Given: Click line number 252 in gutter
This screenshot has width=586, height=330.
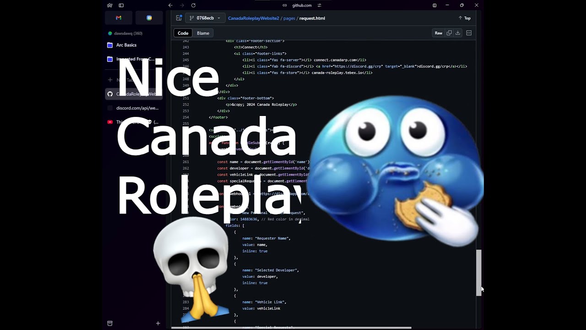Looking at the screenshot, I should [185, 104].
